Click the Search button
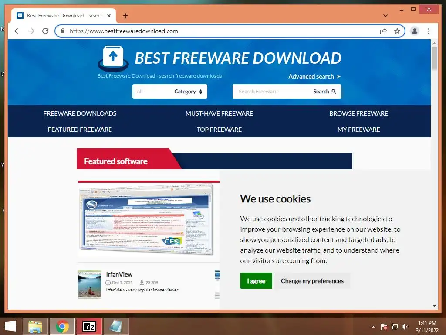 click(x=324, y=92)
